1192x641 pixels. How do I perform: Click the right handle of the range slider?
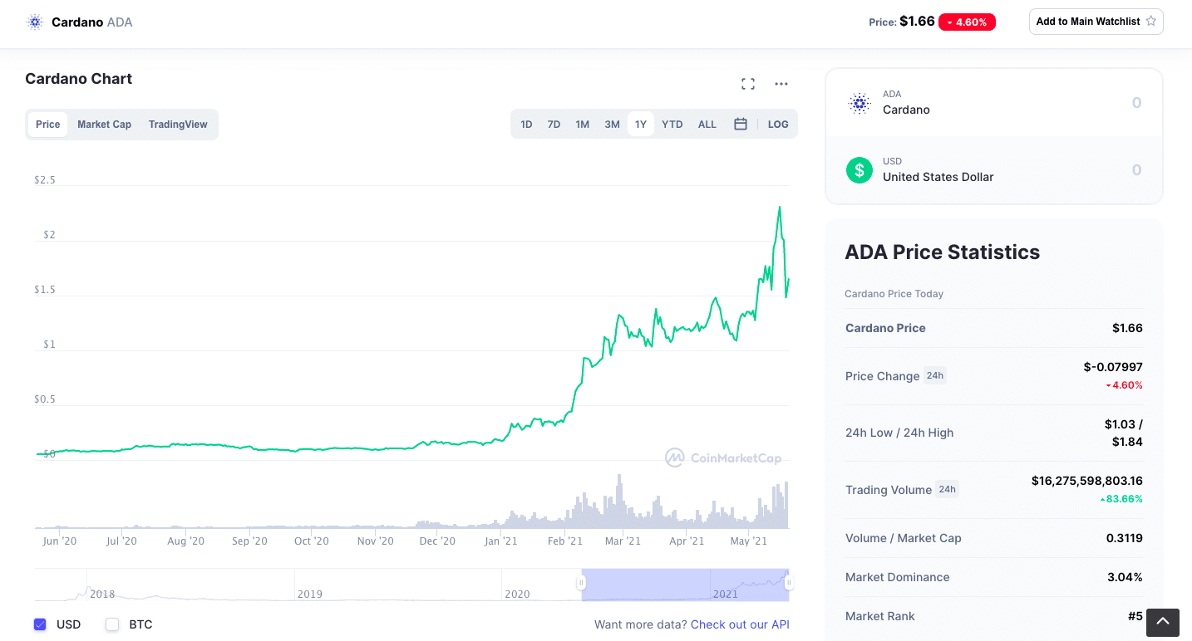point(788,584)
